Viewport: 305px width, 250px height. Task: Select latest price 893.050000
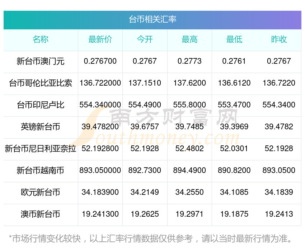click(100, 170)
